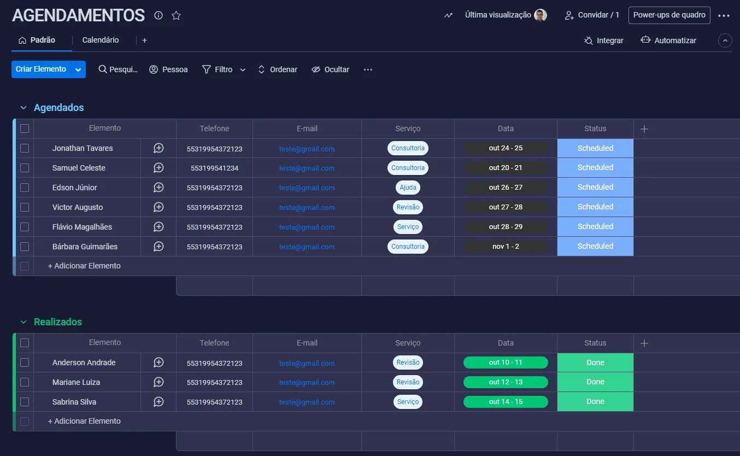The image size is (740, 456).
Task: Open the conversation bubble for Mariane Luiza
Action: pos(158,382)
